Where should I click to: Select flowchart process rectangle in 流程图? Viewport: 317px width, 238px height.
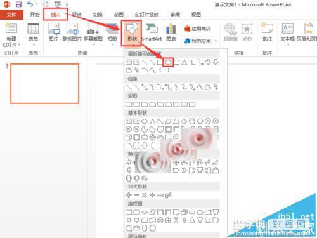(129, 212)
